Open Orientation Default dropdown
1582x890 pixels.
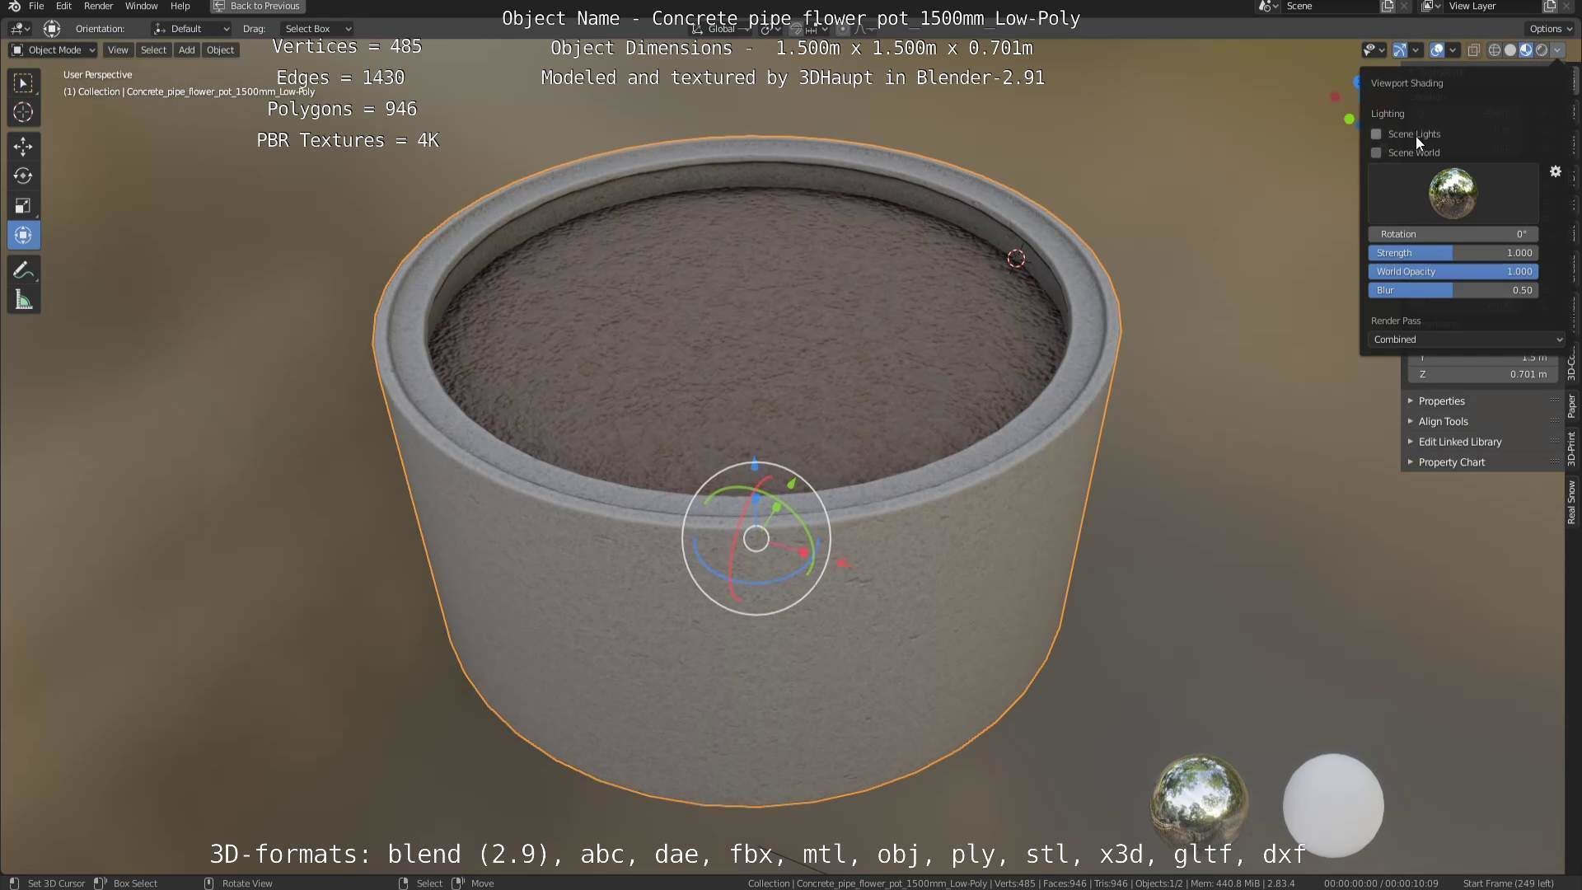[192, 29]
